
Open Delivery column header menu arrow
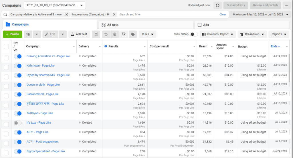tap(100, 47)
